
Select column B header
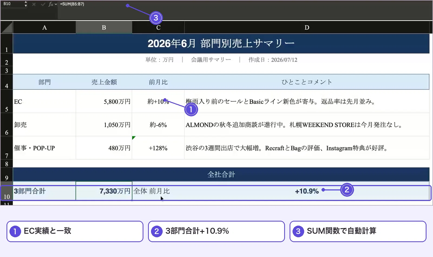(104, 27)
